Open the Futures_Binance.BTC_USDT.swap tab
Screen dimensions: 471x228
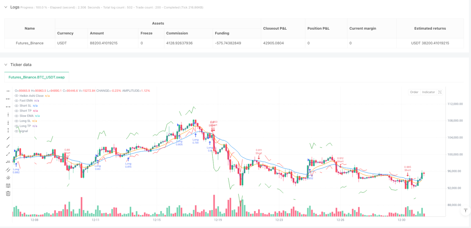pos(37,77)
